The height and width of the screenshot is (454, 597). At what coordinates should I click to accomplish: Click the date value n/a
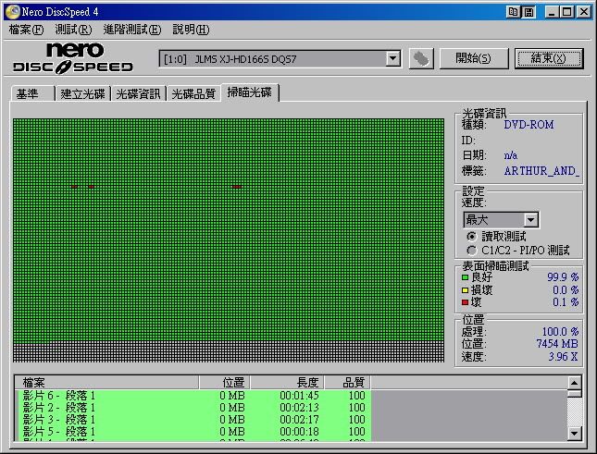pyautogui.click(x=511, y=155)
